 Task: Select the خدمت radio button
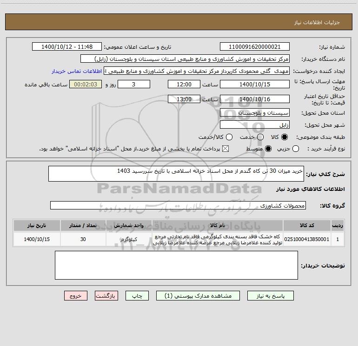pyautogui.click(x=260, y=137)
